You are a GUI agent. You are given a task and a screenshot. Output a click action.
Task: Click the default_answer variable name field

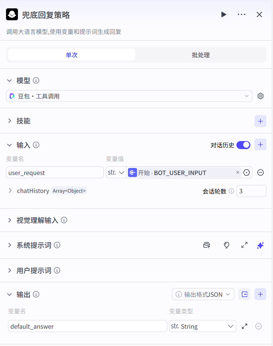point(87,326)
